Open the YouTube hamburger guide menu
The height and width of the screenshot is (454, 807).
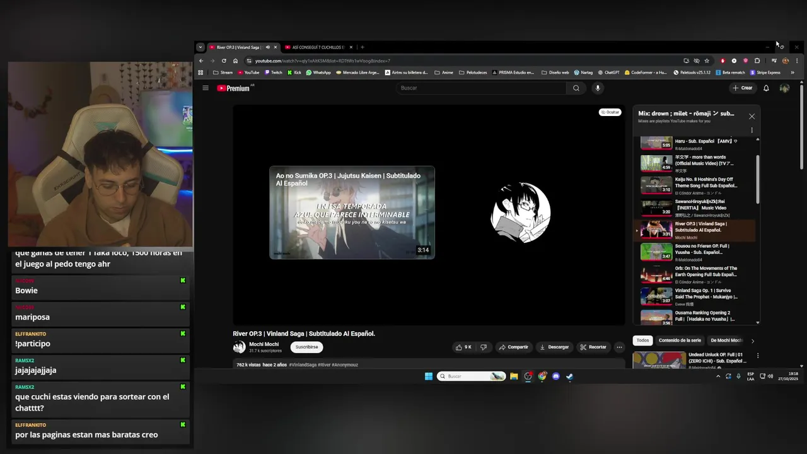[x=205, y=88]
